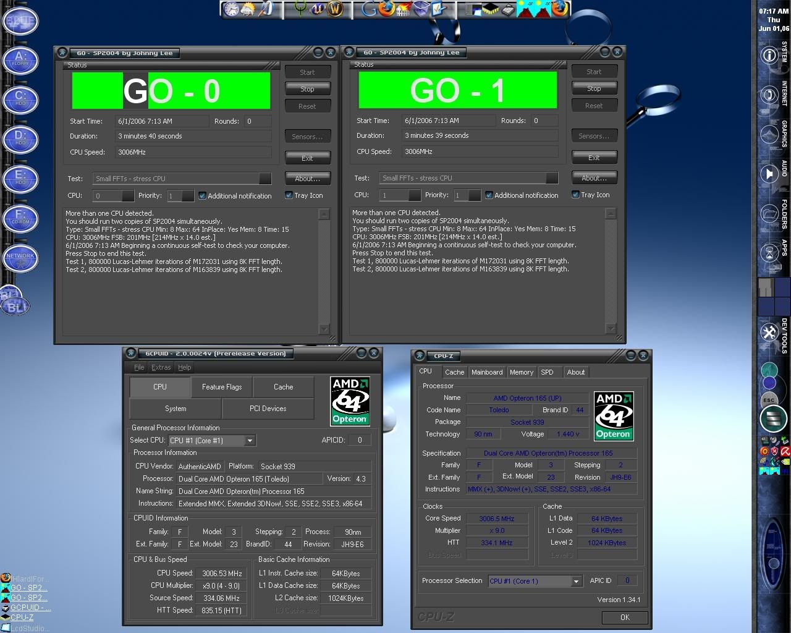
Task: Click Exit in GO - 1 window
Action: [x=594, y=158]
